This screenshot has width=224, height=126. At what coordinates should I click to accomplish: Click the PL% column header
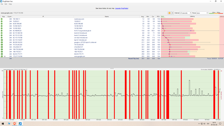pos(158,16)
